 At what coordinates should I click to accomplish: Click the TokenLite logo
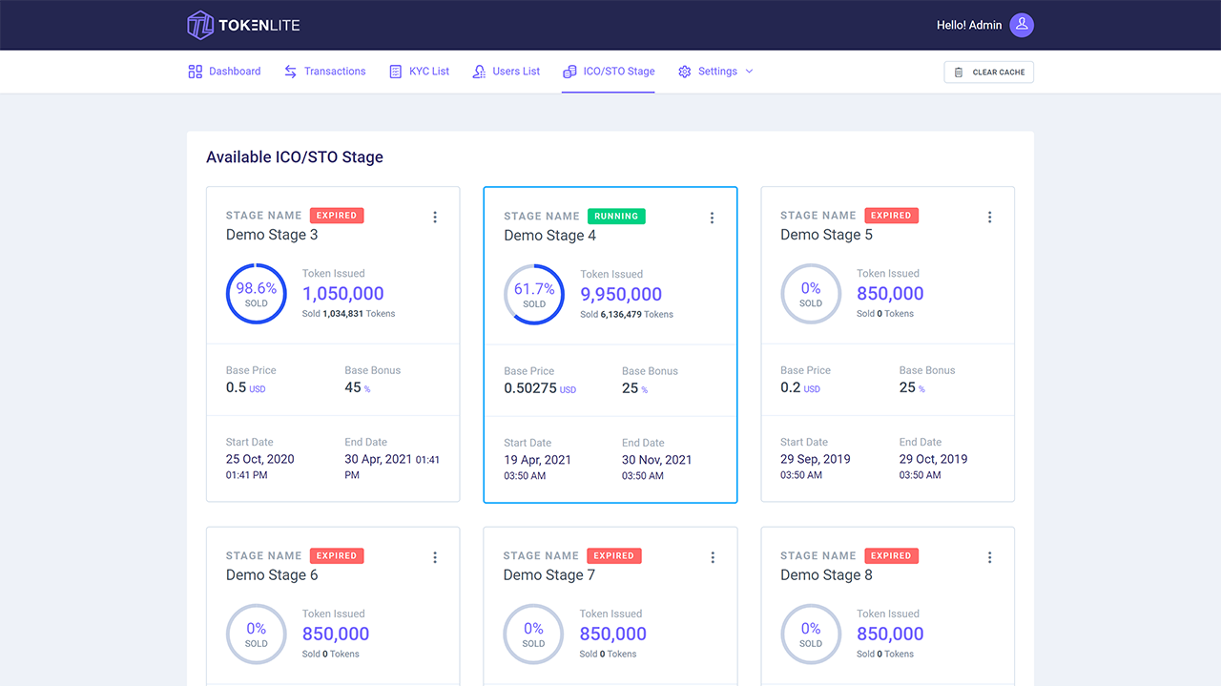pyautogui.click(x=242, y=25)
